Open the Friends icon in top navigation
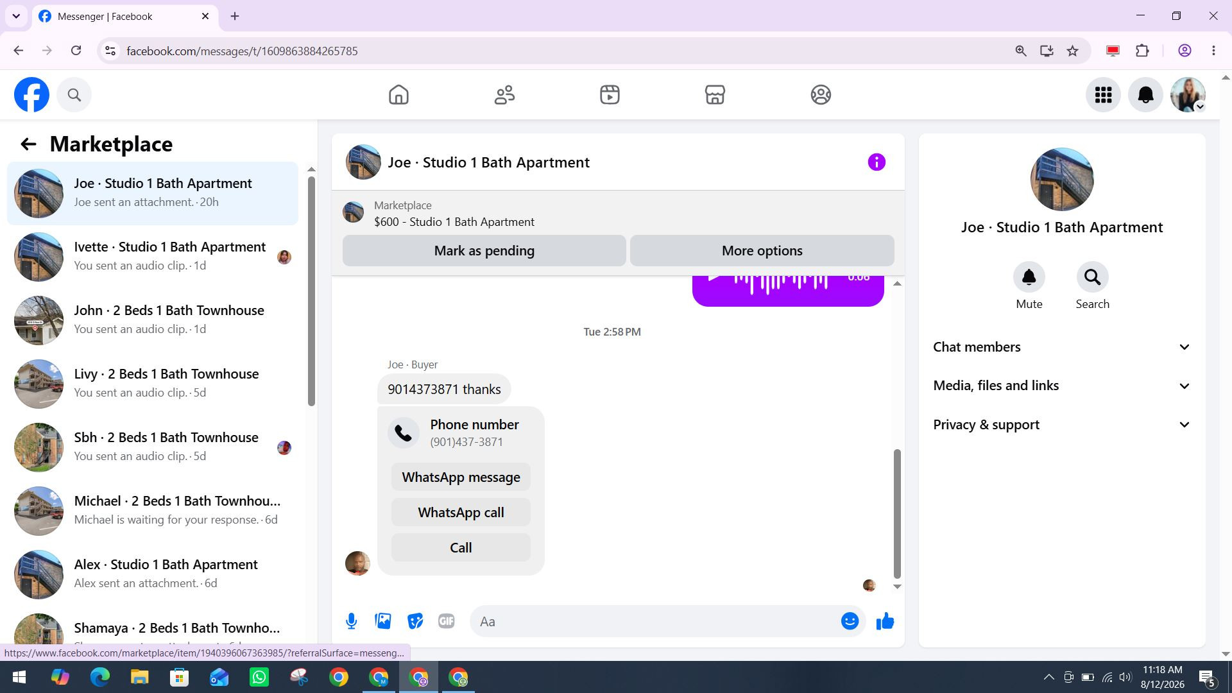Viewport: 1232px width, 693px height. click(x=504, y=95)
